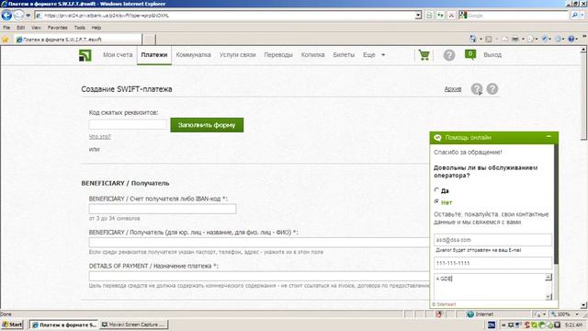Screen dimensions: 588x331
Task: Go to the Мои счета tab
Action: point(118,55)
